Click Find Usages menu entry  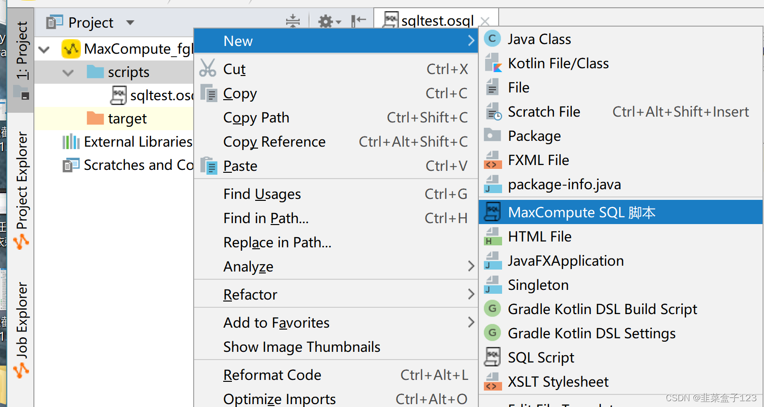(x=336, y=194)
